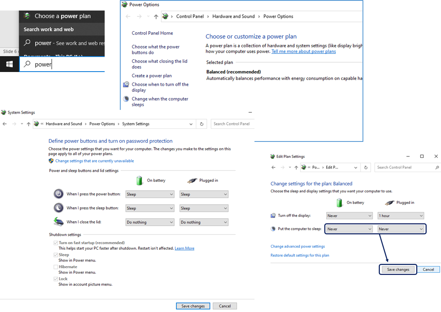Click Save changes in Edit Plan Settings

click(x=398, y=269)
